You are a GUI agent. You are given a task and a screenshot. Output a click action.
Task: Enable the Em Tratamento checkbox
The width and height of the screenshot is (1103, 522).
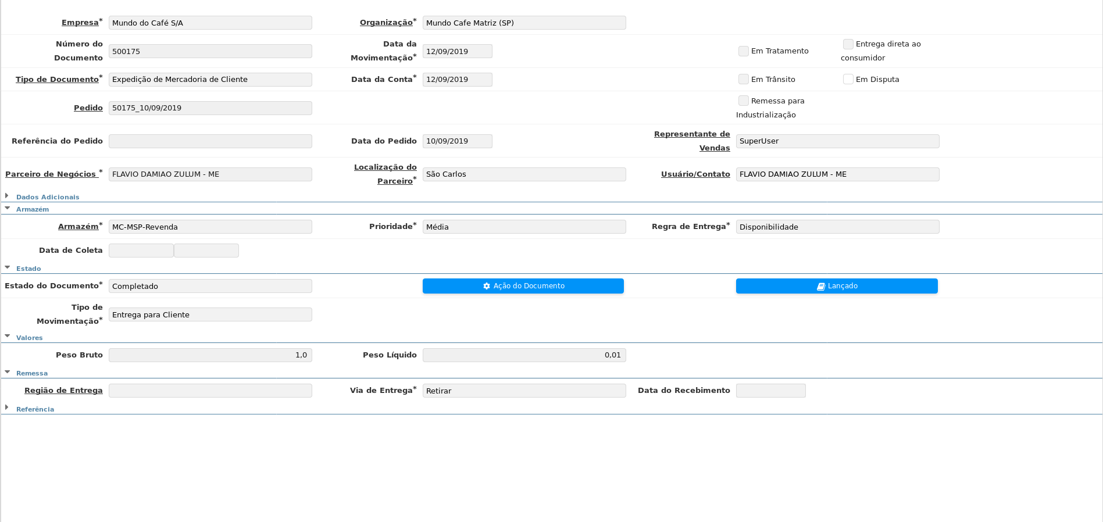(743, 51)
